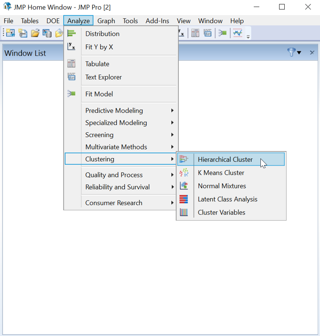
Task: Maximize the JMP Home Window
Action: (x=282, y=7)
